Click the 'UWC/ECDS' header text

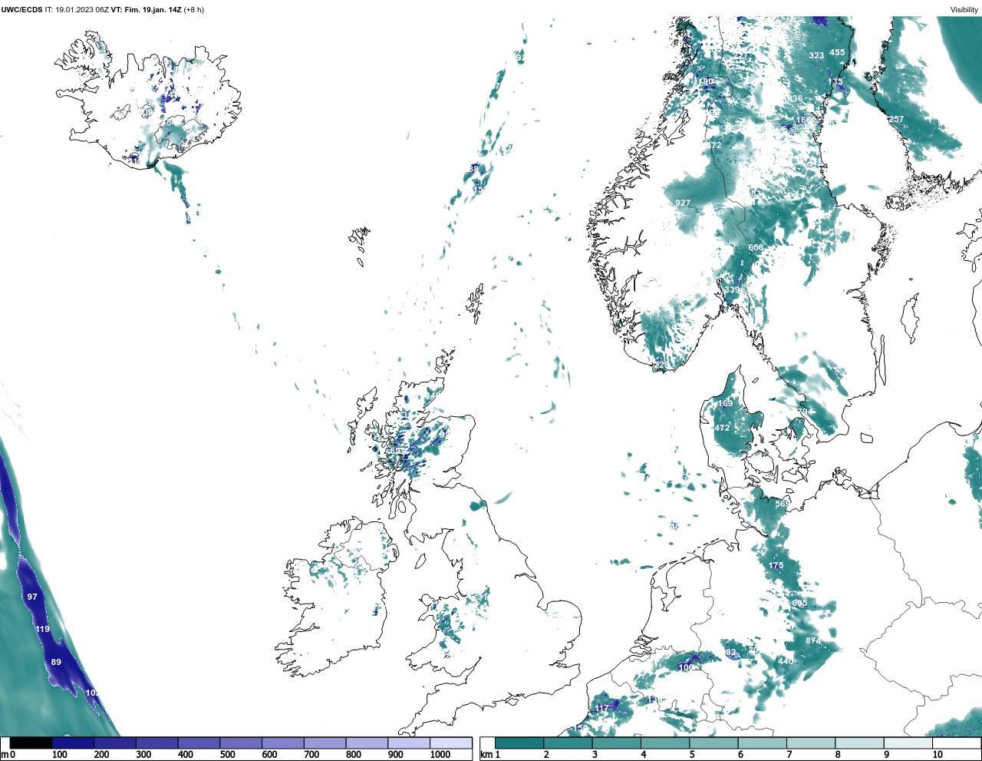click(x=21, y=10)
